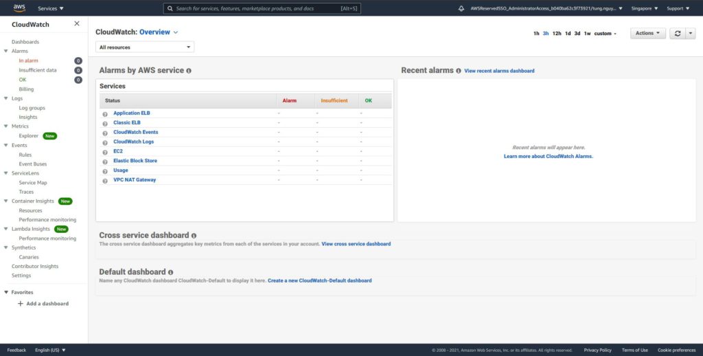Collapse the Alarms tree section
The image size is (703, 356).
(6, 52)
